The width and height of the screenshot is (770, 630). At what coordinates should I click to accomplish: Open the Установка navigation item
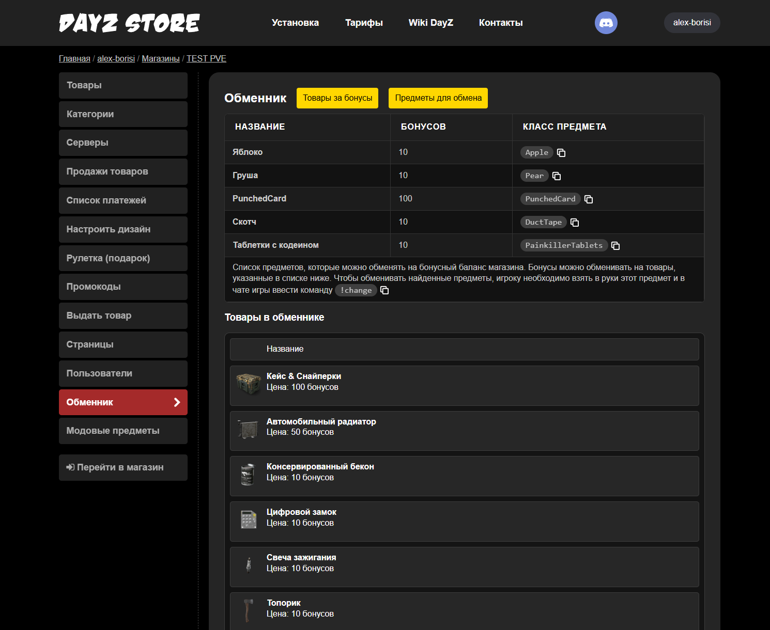point(295,23)
